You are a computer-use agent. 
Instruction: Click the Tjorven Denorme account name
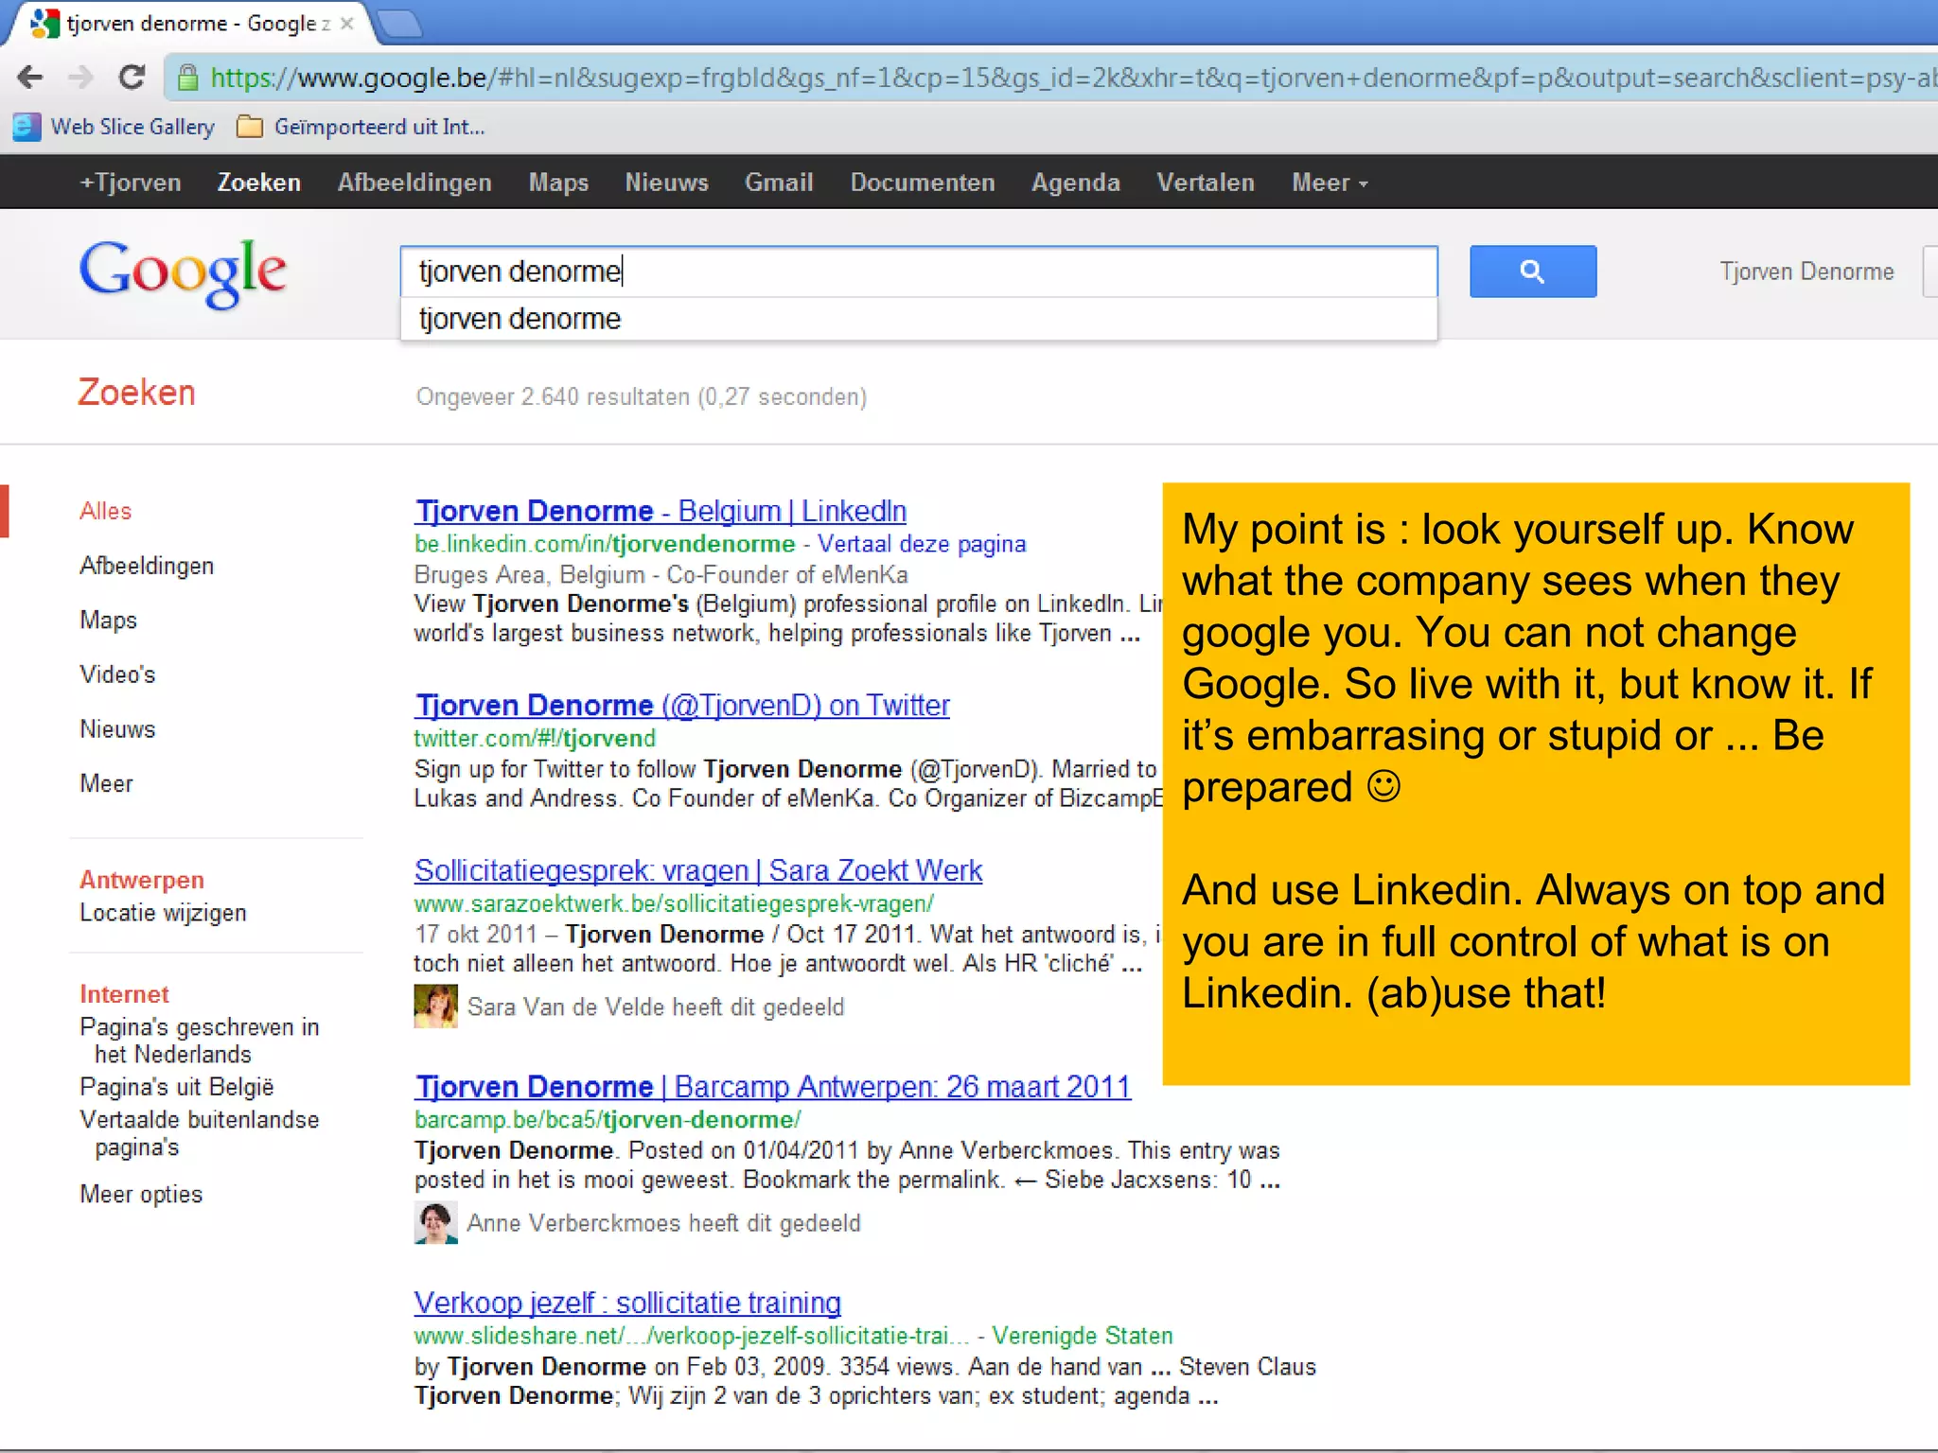point(1806,271)
